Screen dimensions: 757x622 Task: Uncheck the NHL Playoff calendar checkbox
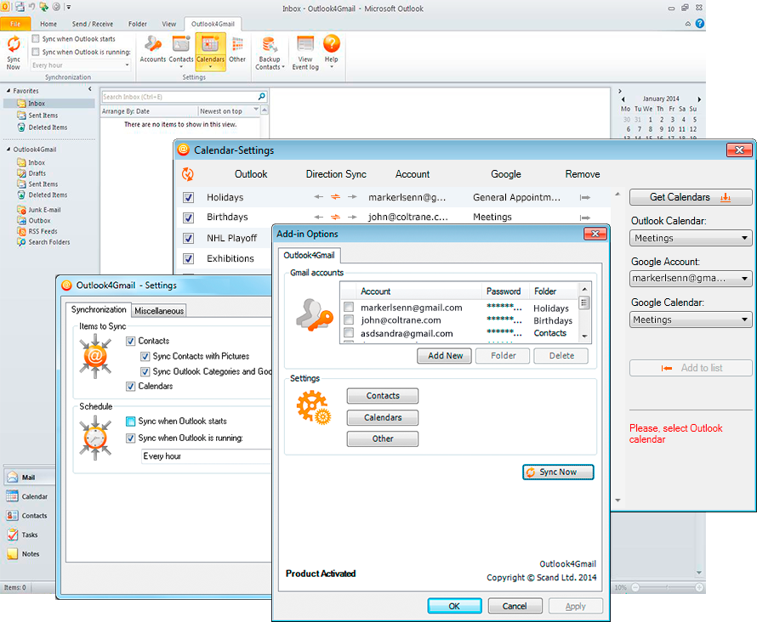coord(189,238)
